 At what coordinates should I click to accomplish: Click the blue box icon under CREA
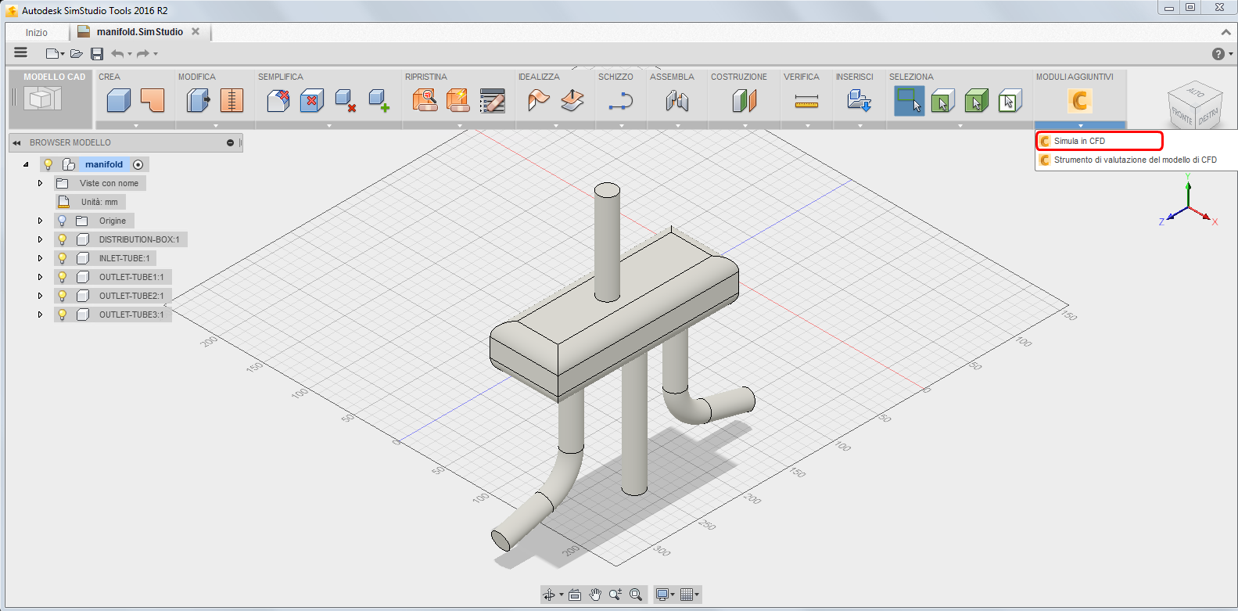119,101
